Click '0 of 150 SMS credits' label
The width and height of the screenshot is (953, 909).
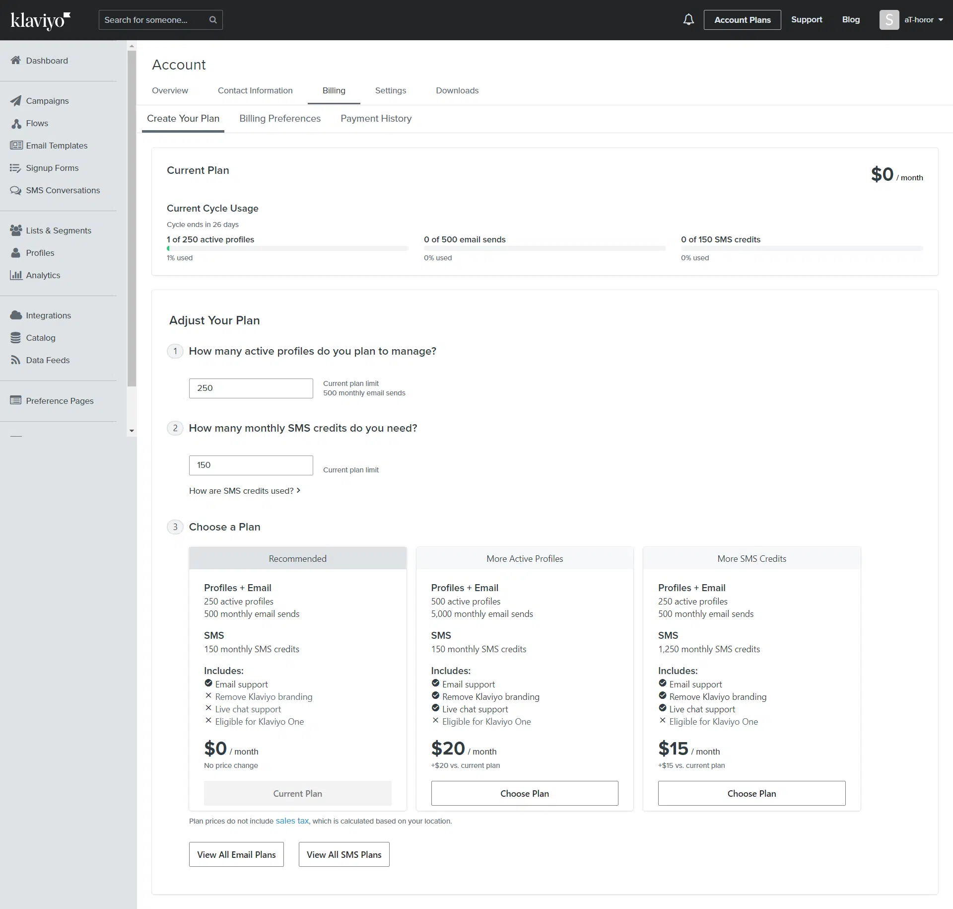click(721, 239)
